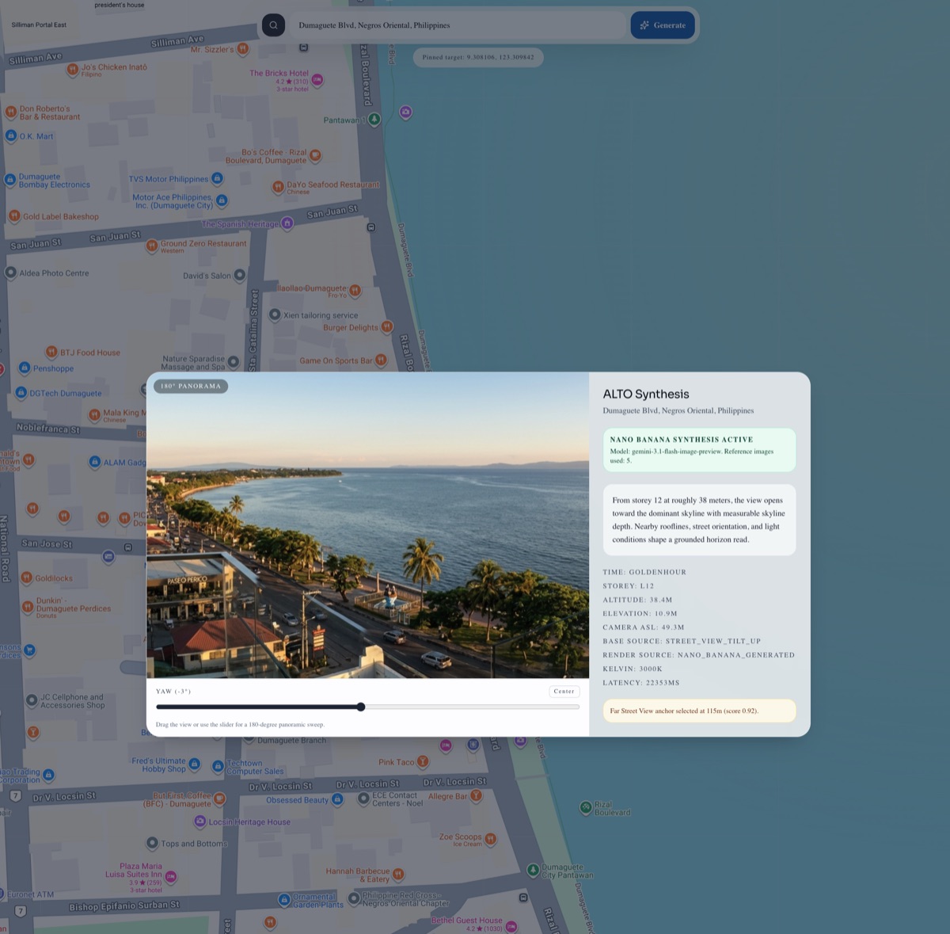Click the 180° Panorama badge
The width and height of the screenshot is (950, 934).
point(191,386)
